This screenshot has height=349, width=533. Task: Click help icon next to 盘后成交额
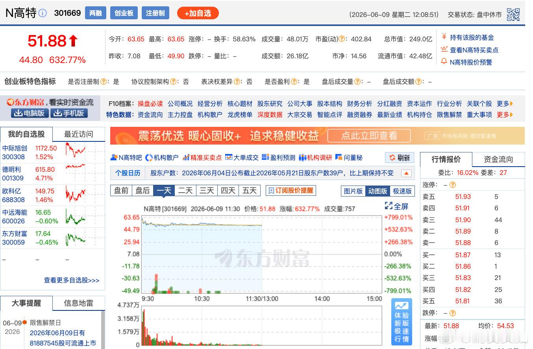[x=418, y=82]
